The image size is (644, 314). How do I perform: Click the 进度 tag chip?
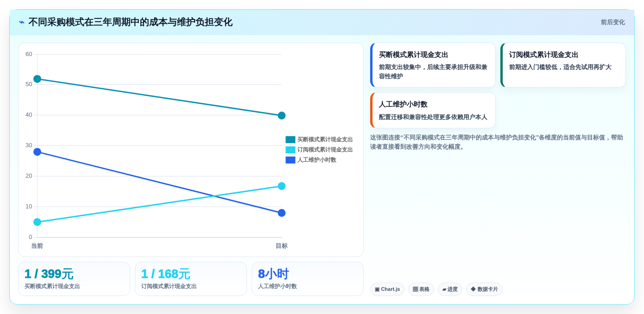450,289
